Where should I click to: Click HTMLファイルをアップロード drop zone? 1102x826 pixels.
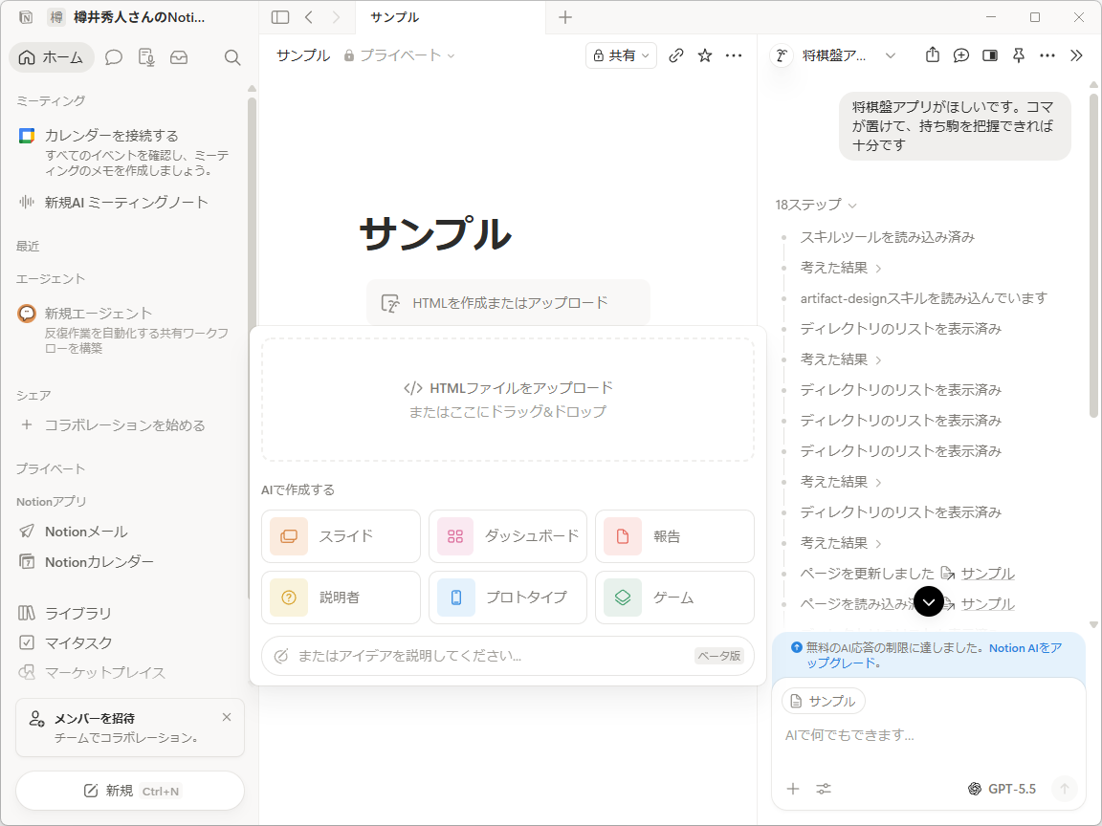(x=508, y=400)
